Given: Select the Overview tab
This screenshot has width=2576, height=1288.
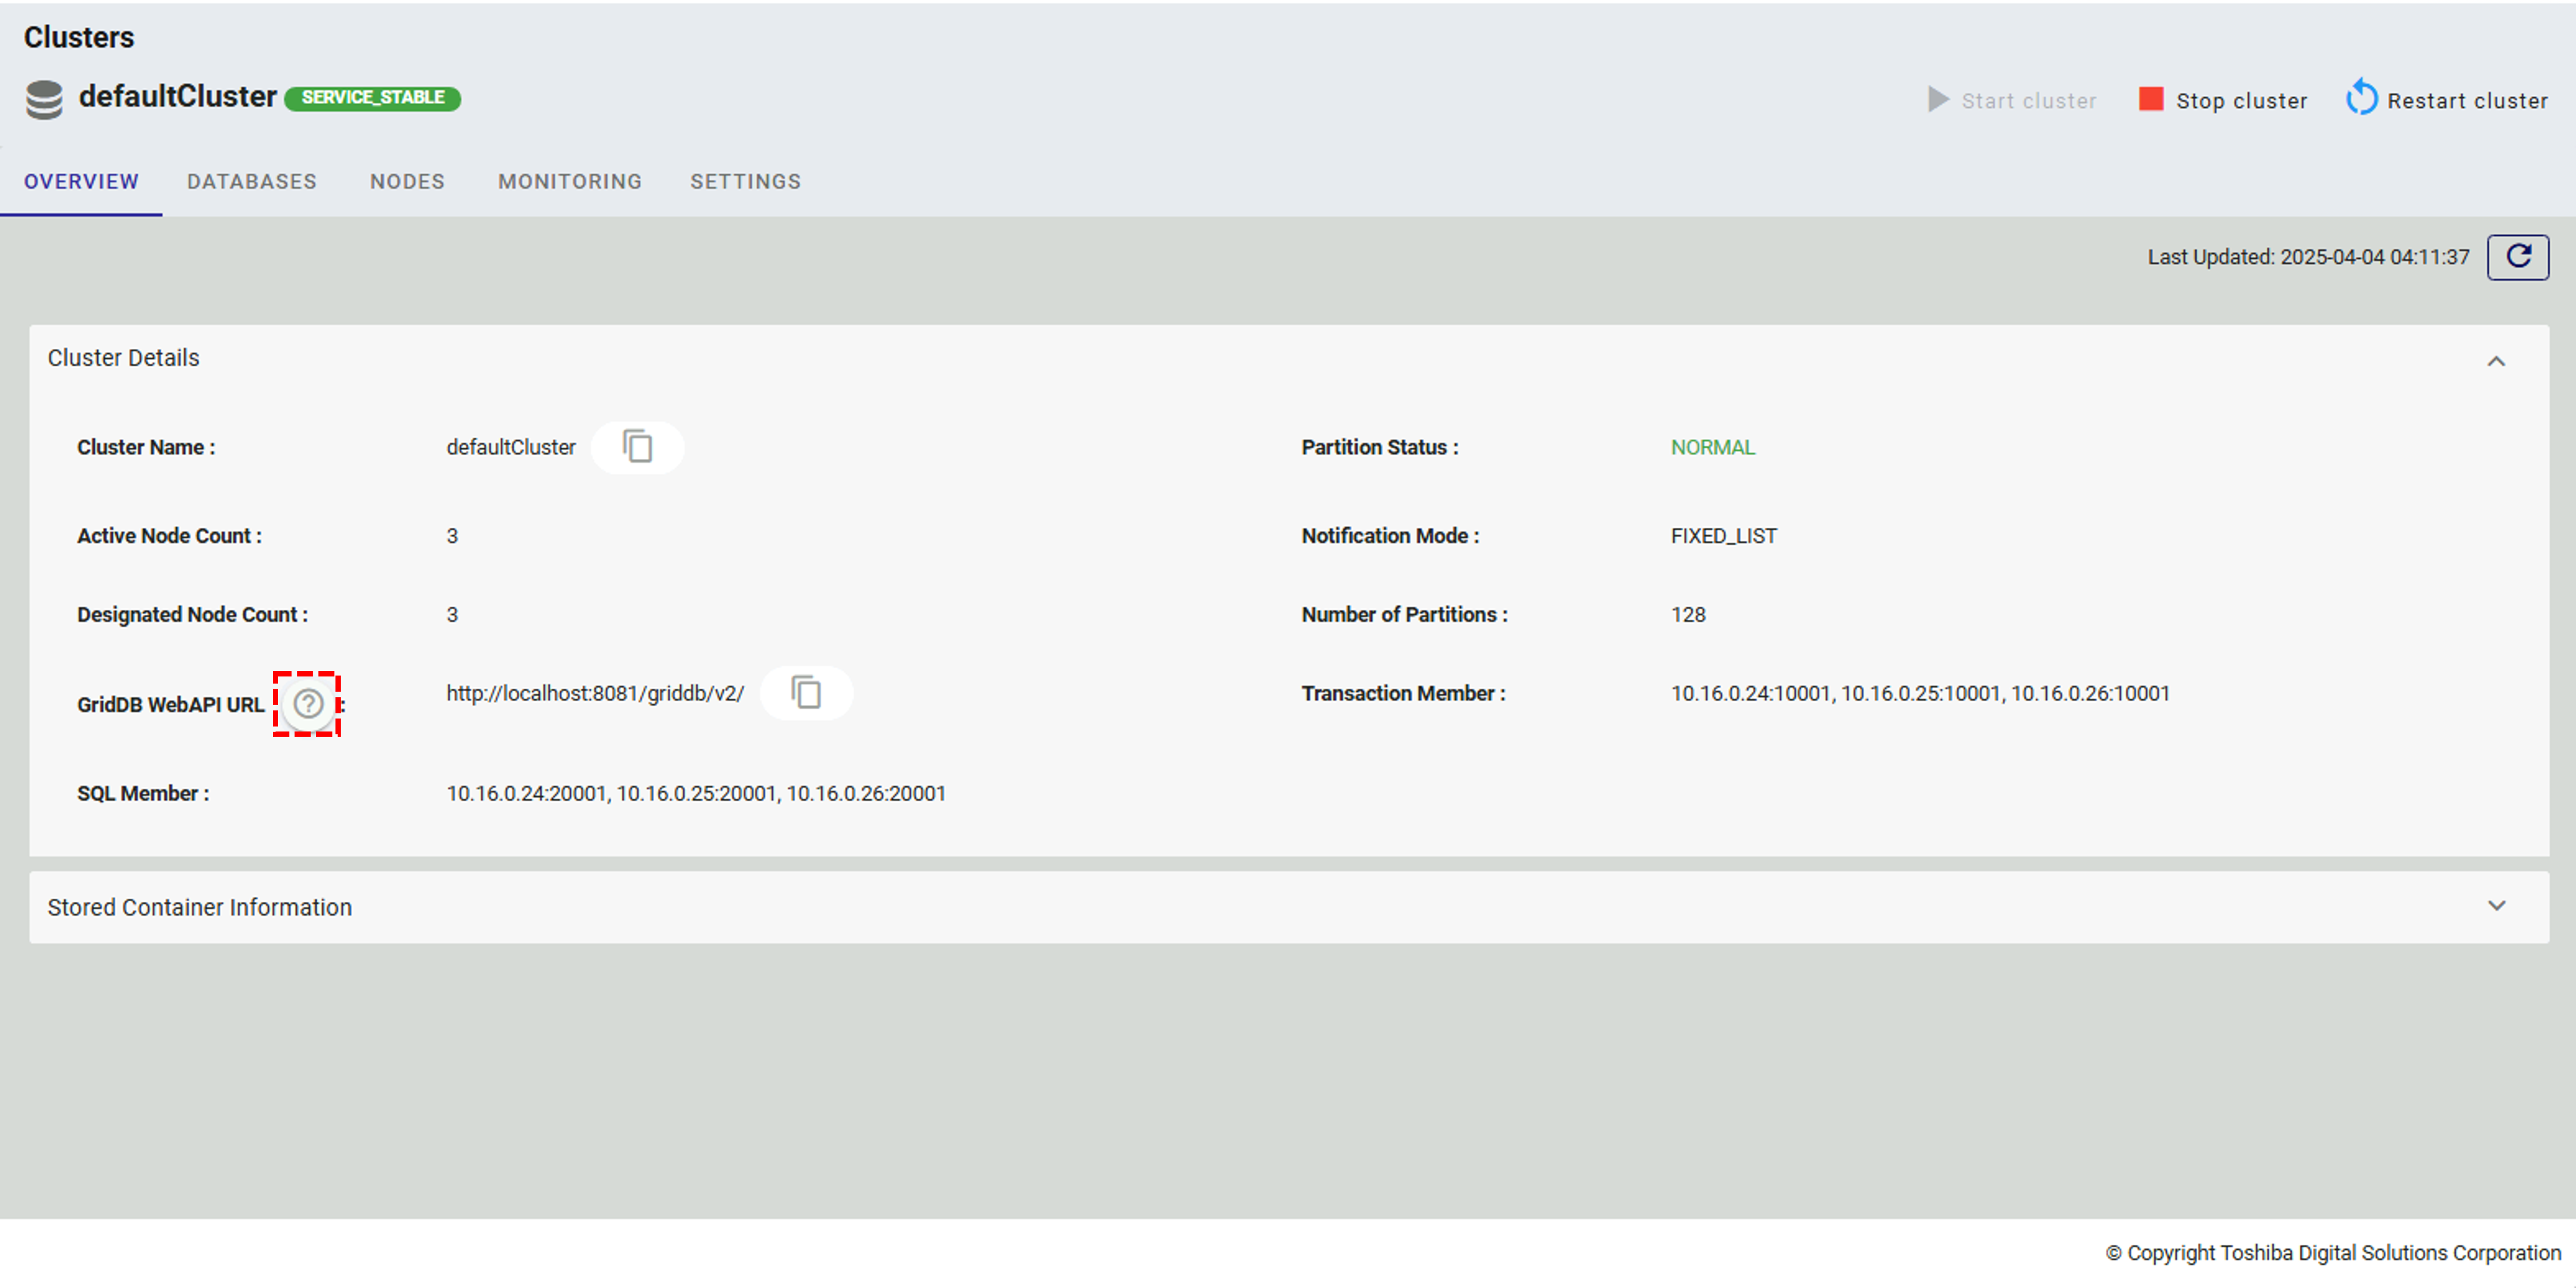Looking at the screenshot, I should [81, 182].
